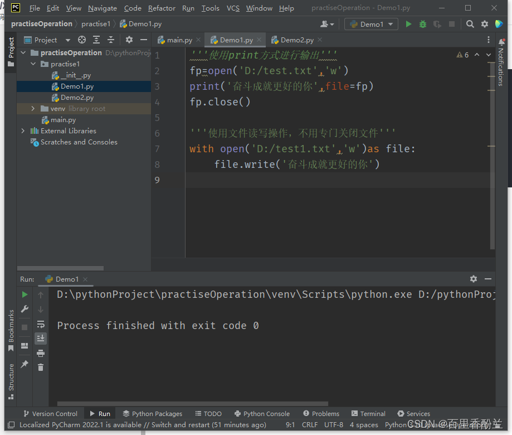Screen dimensions: 512x435
Task: Open Run panel settings gear
Action: [474, 279]
